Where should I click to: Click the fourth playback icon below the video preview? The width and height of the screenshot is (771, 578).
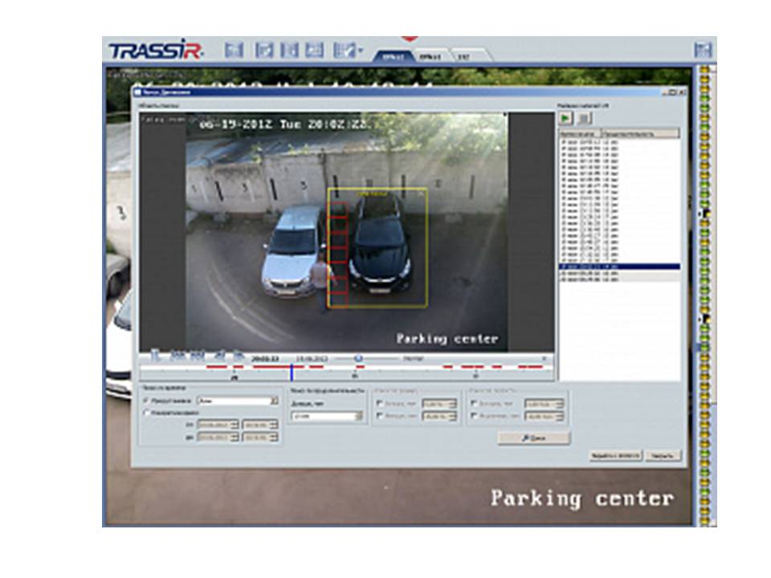tap(219, 355)
